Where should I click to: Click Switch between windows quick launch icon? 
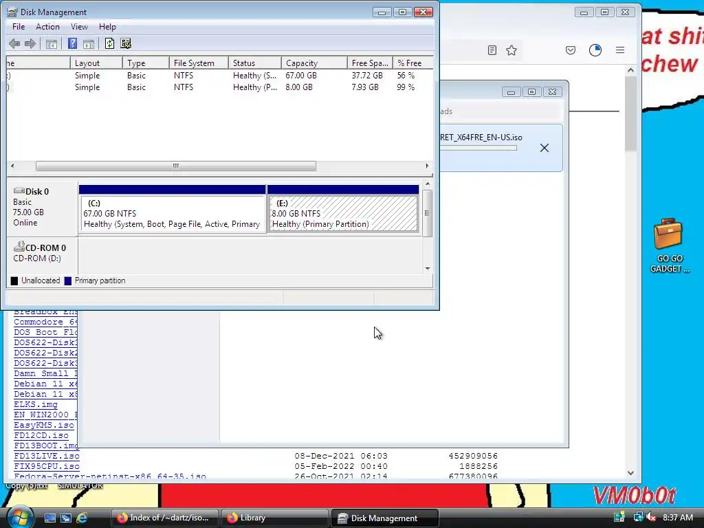[x=66, y=518]
